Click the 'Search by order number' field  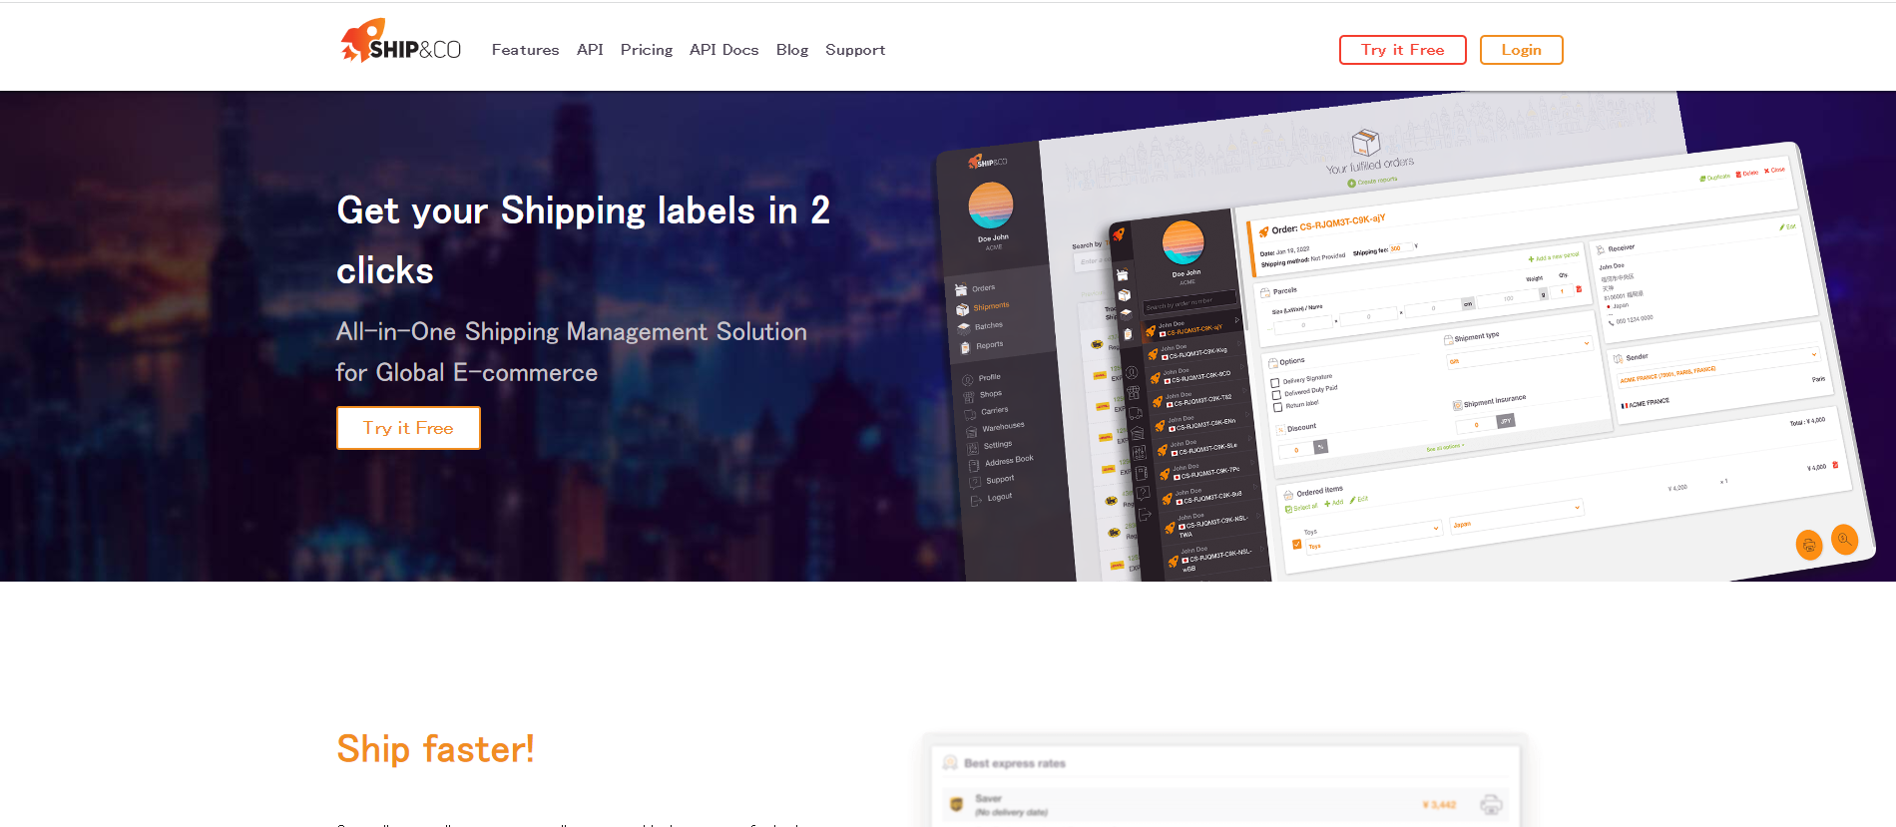[1190, 300]
